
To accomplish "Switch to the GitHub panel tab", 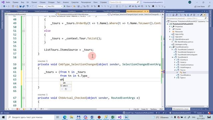I will click(x=169, y=109).
